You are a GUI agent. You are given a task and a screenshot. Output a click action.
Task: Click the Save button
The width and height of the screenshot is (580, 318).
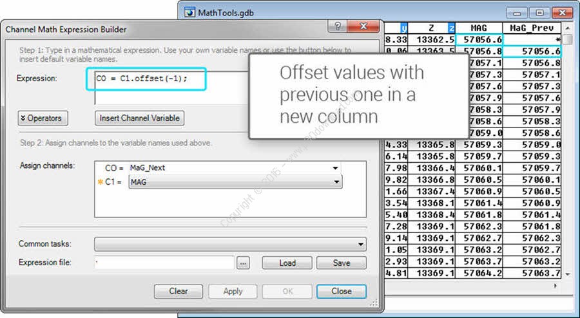pyautogui.click(x=342, y=263)
